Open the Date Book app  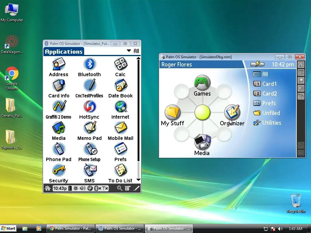[120, 89]
